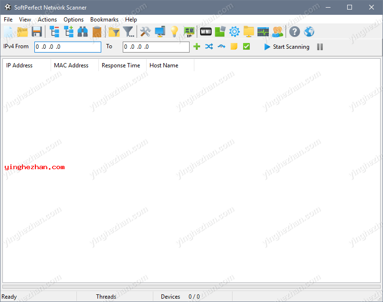This screenshot has width=383, height=302.
Task: Open help with the question mark icon
Action: [295, 32]
